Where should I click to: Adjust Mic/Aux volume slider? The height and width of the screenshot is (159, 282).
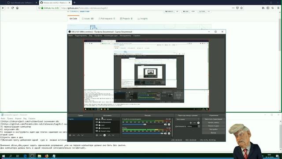(143, 133)
